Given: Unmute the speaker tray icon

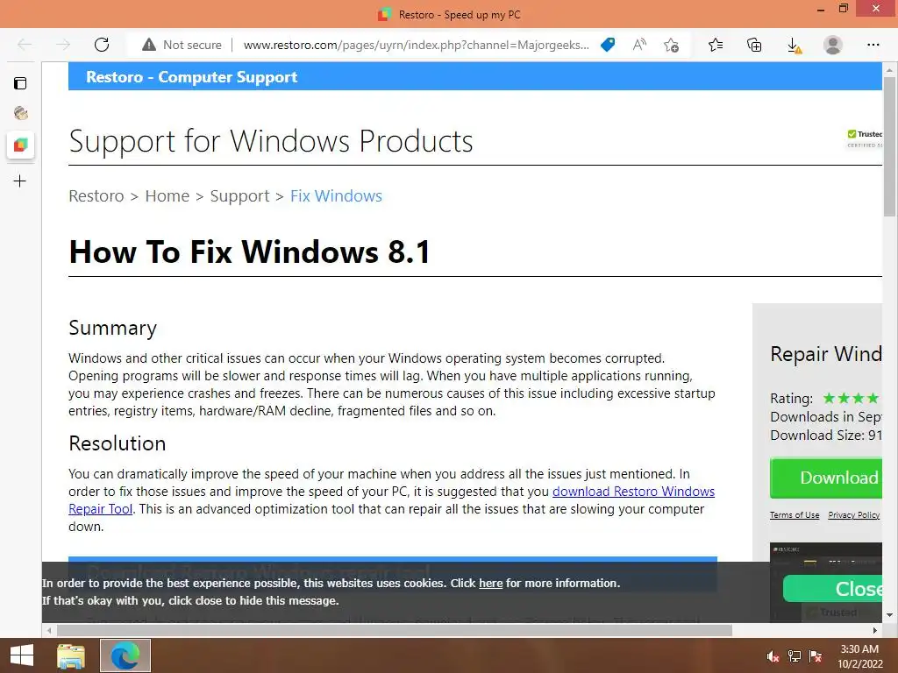Looking at the screenshot, I should (x=773, y=656).
